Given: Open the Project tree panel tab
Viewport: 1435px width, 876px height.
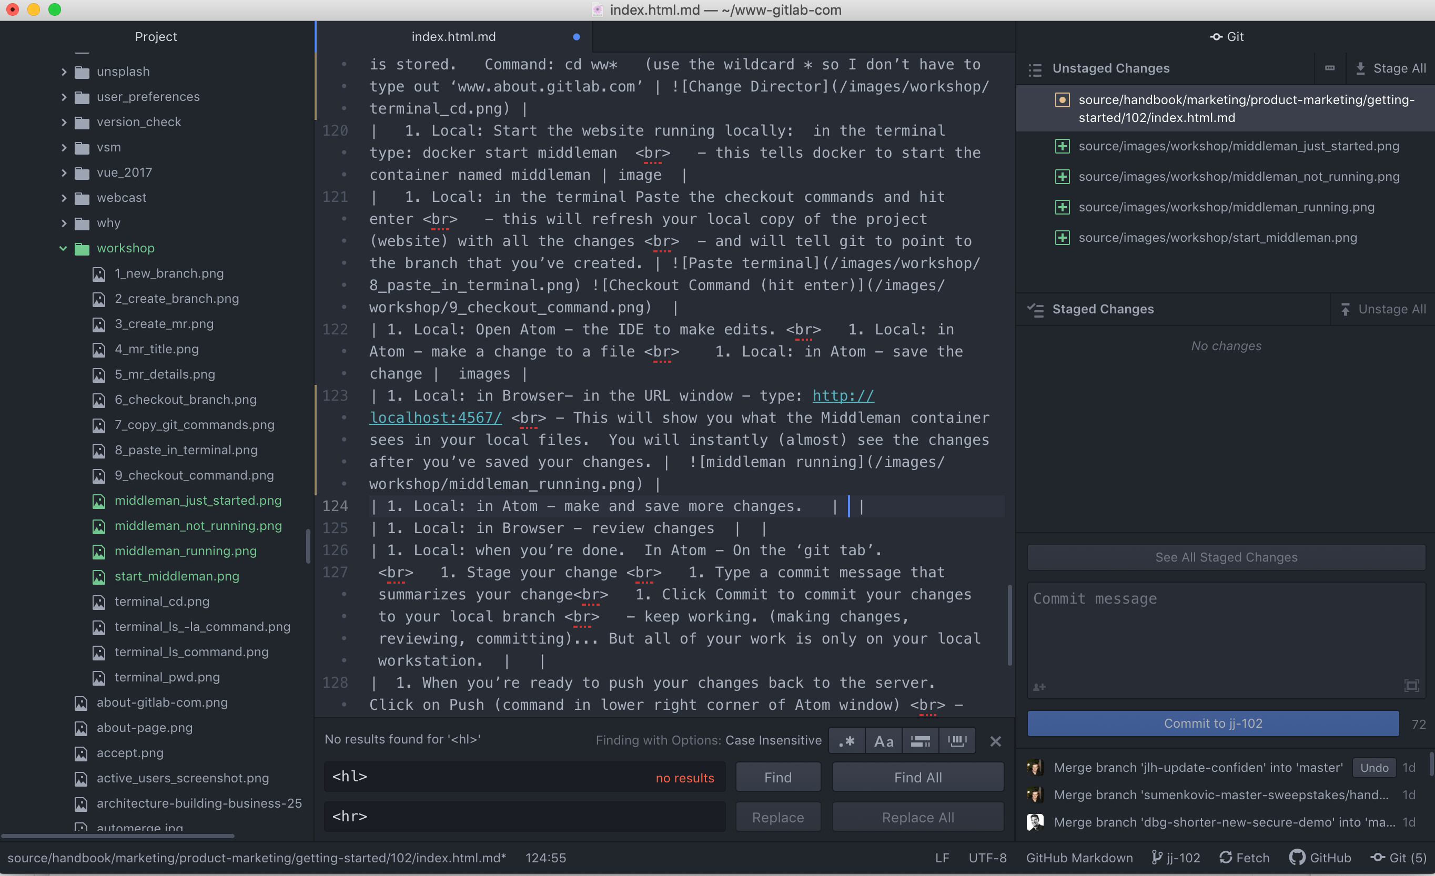Looking at the screenshot, I should [156, 37].
